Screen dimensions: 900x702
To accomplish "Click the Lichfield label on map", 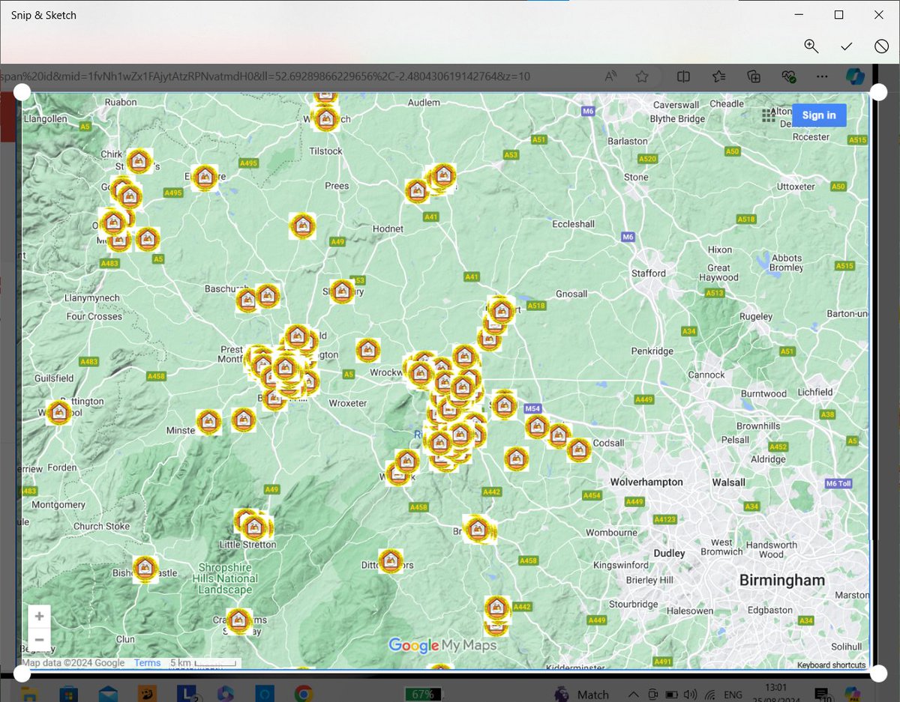I will [x=815, y=392].
